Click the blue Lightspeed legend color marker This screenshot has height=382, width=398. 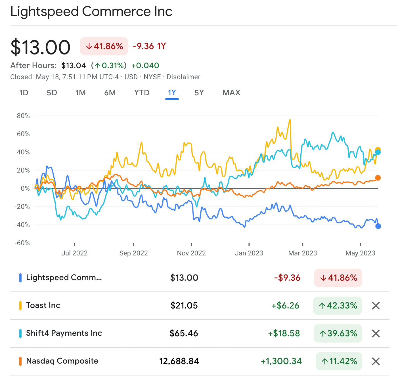click(x=20, y=278)
